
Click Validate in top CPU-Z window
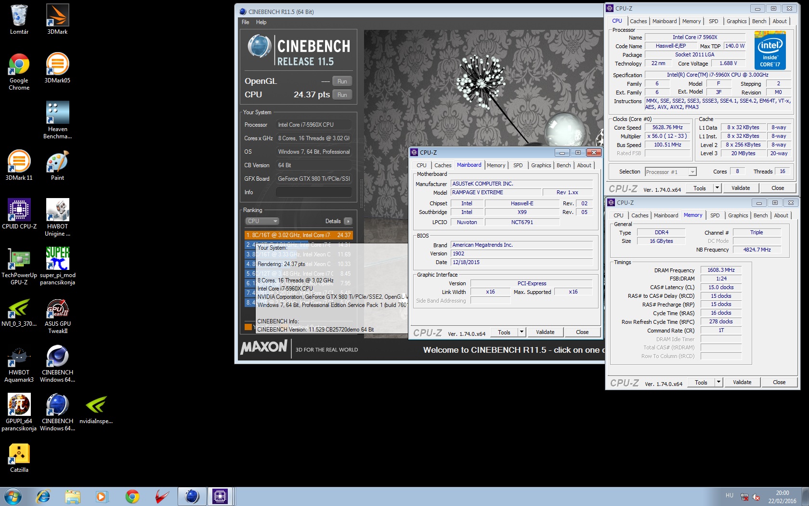(741, 188)
